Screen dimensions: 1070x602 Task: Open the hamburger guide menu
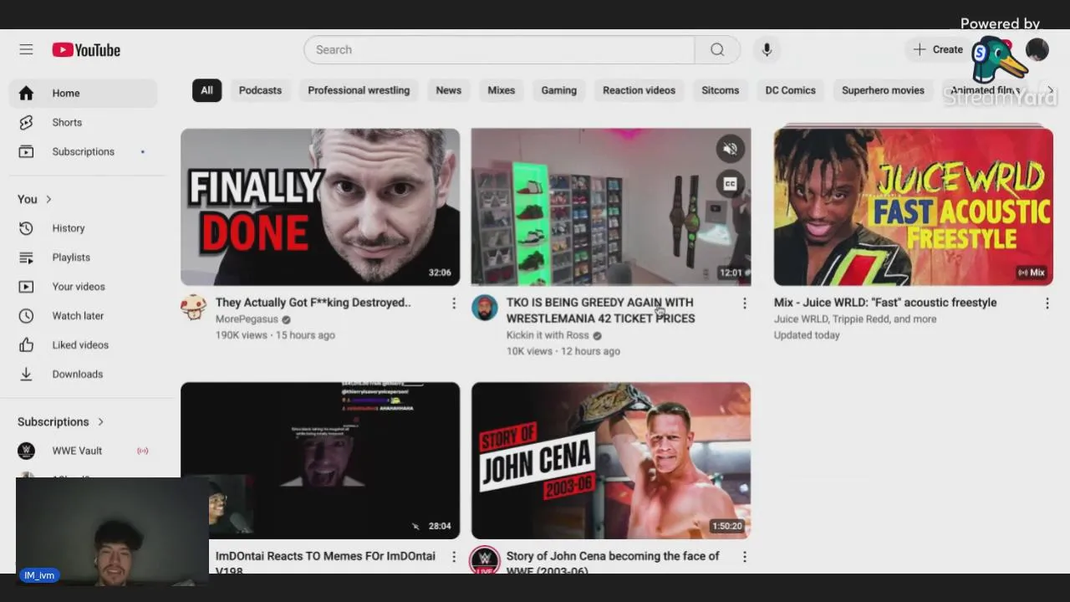[26, 50]
